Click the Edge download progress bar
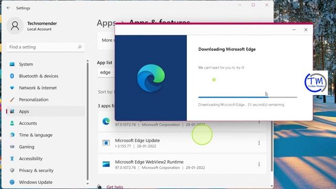Viewport: 336px width, 189px height. click(248, 97)
